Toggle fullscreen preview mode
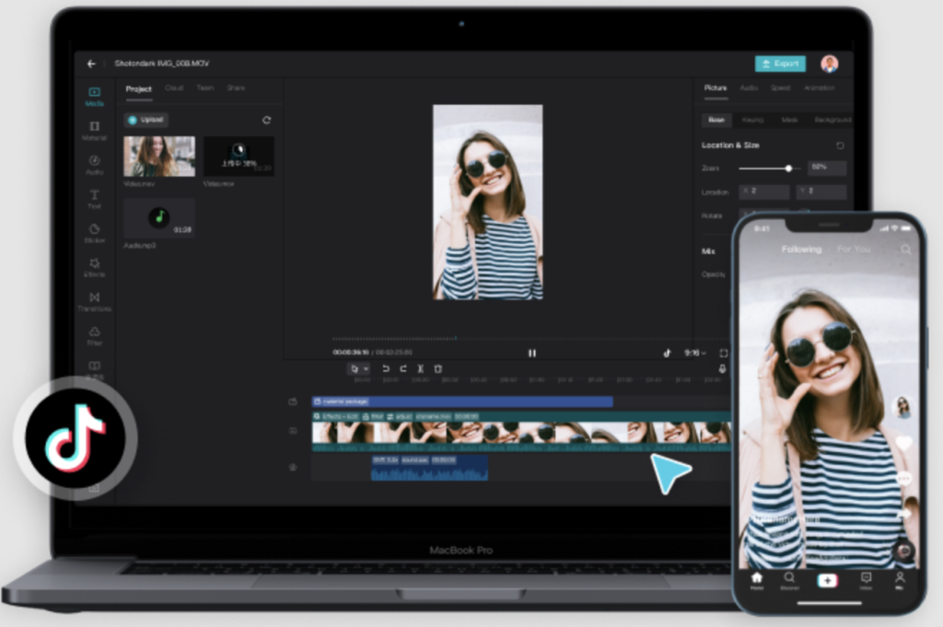The image size is (943, 627). point(724,353)
